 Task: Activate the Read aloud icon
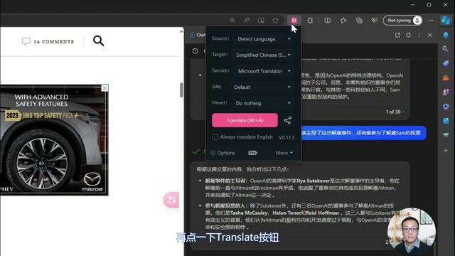click(247, 21)
